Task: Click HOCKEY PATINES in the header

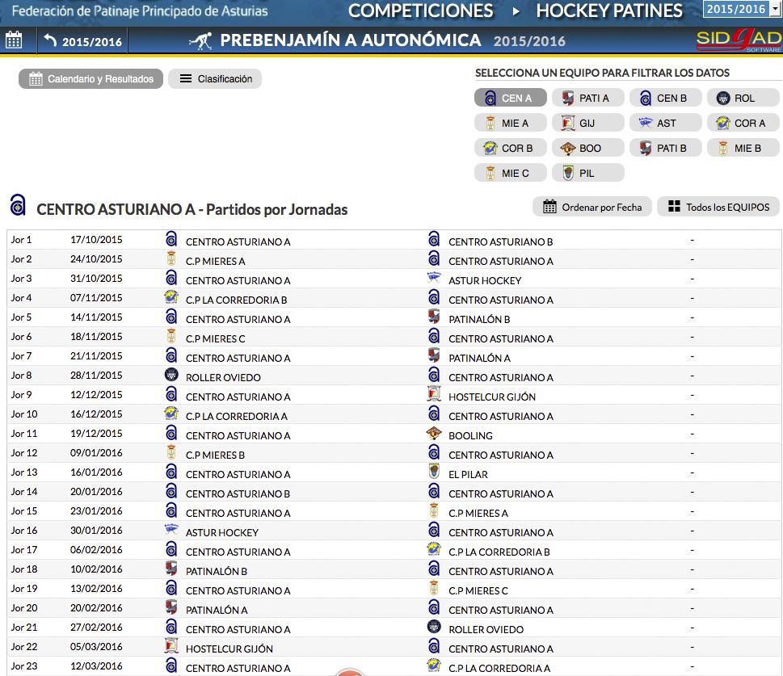Action: 609,11
